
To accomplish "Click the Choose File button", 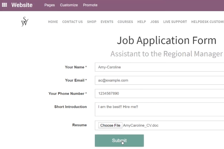I will point(110,125).
